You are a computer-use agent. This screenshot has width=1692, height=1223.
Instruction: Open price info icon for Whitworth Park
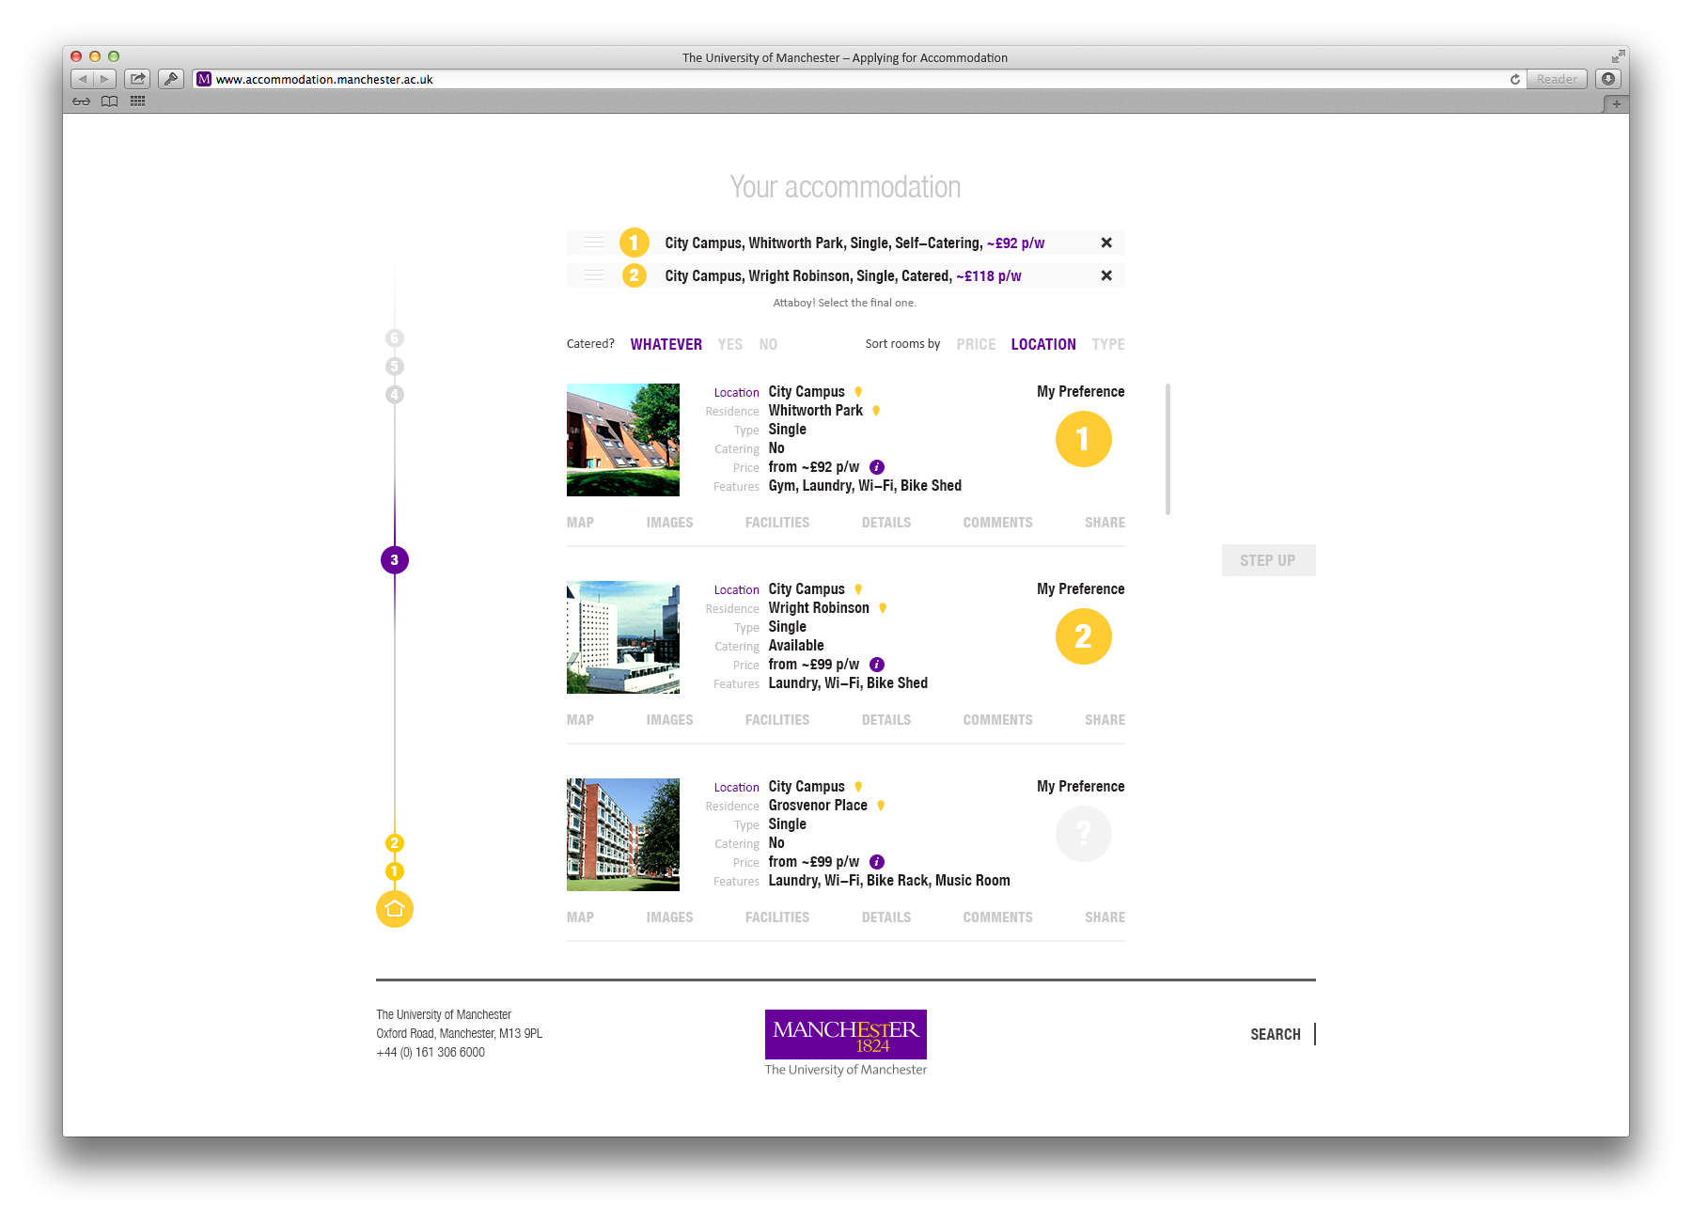click(877, 467)
